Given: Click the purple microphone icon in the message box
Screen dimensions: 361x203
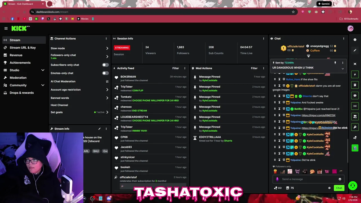Looking at the screenshot, I should [x=277, y=179].
